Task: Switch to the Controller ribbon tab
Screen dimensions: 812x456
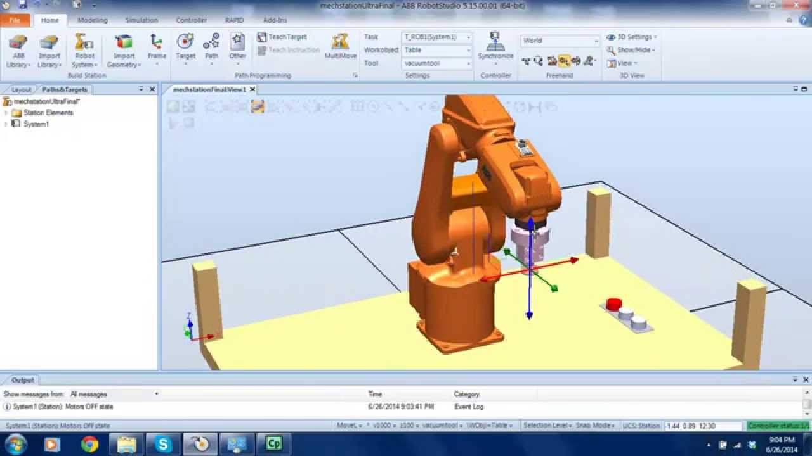Action: (x=191, y=20)
